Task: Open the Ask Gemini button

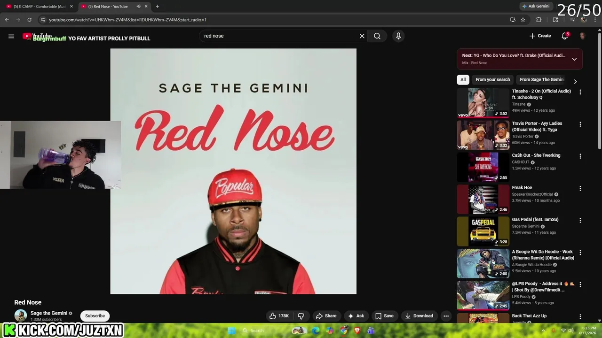Action: click(536, 6)
